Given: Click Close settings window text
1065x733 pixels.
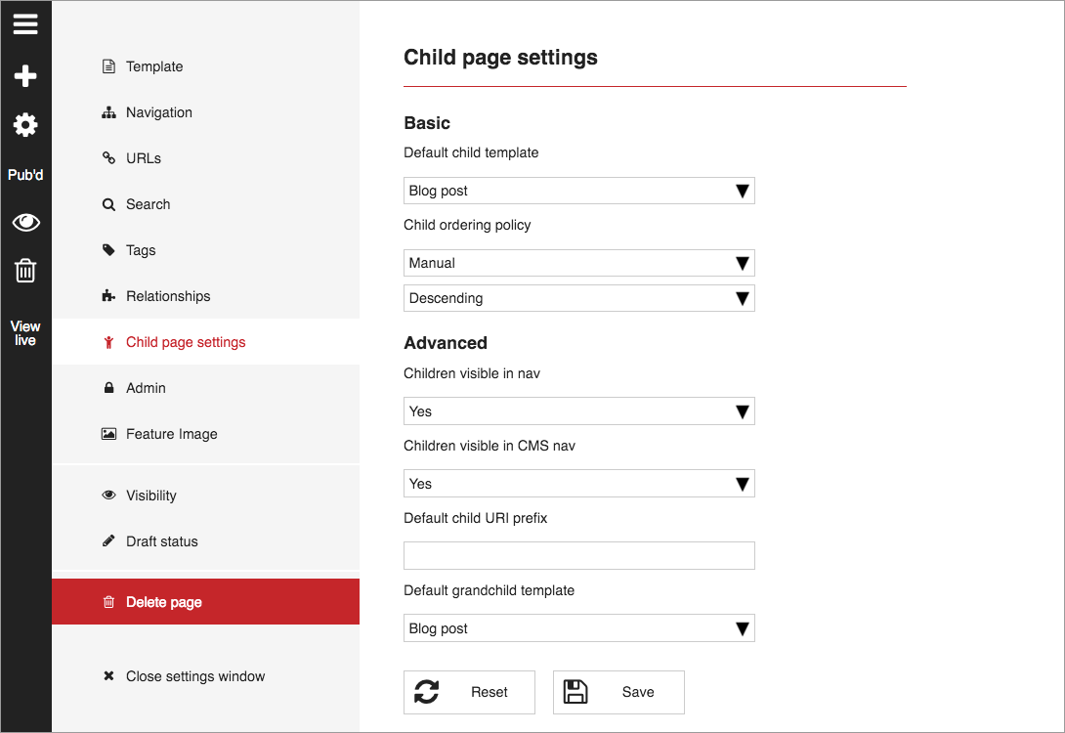Looking at the screenshot, I should point(195,676).
